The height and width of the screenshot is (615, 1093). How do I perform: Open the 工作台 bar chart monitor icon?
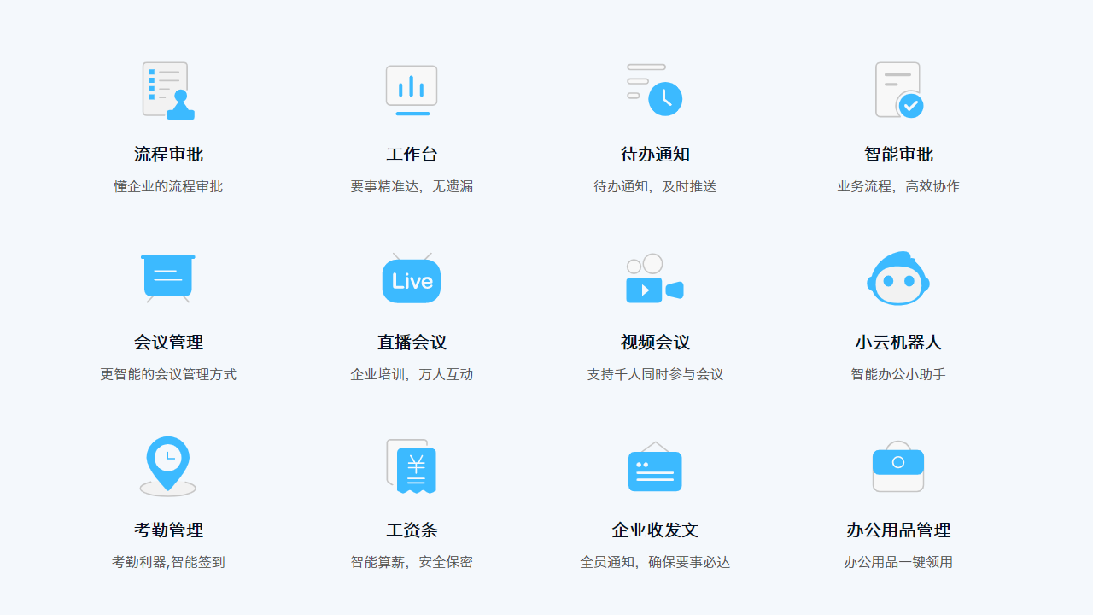[412, 91]
